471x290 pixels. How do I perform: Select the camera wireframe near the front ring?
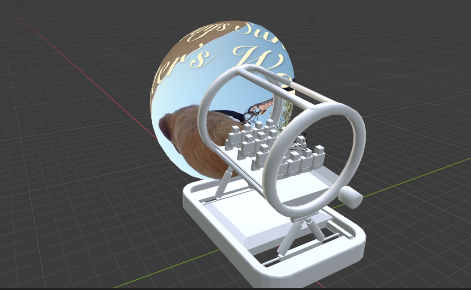click(x=298, y=143)
